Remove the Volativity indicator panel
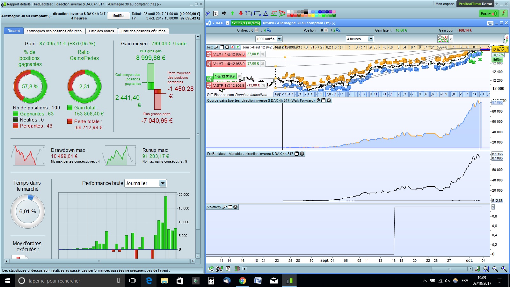 point(236,207)
